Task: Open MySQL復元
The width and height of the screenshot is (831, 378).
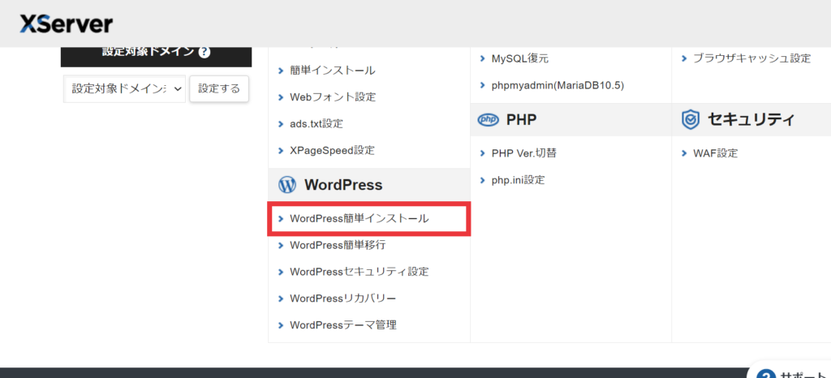Action: (520, 58)
